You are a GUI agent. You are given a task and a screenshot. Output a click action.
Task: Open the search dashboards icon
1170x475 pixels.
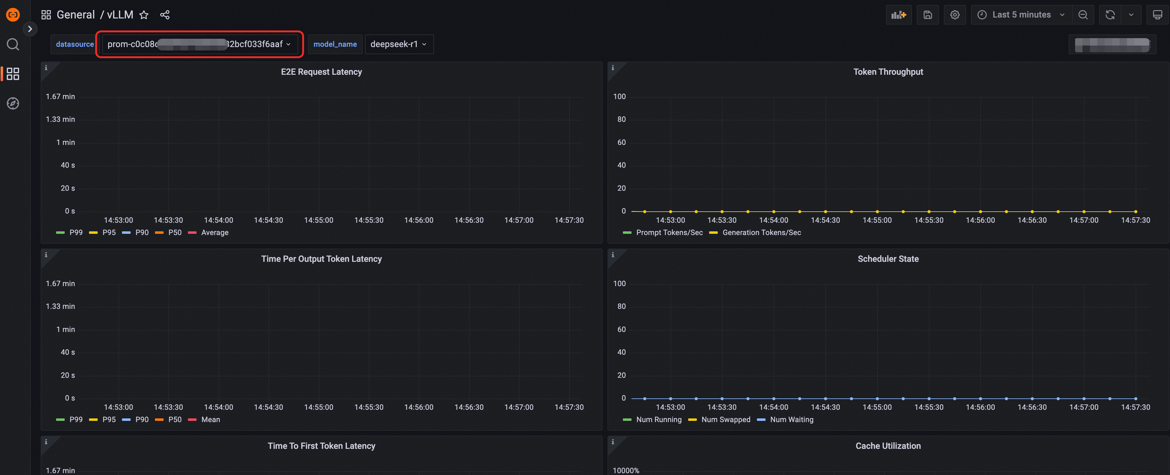pos(13,44)
